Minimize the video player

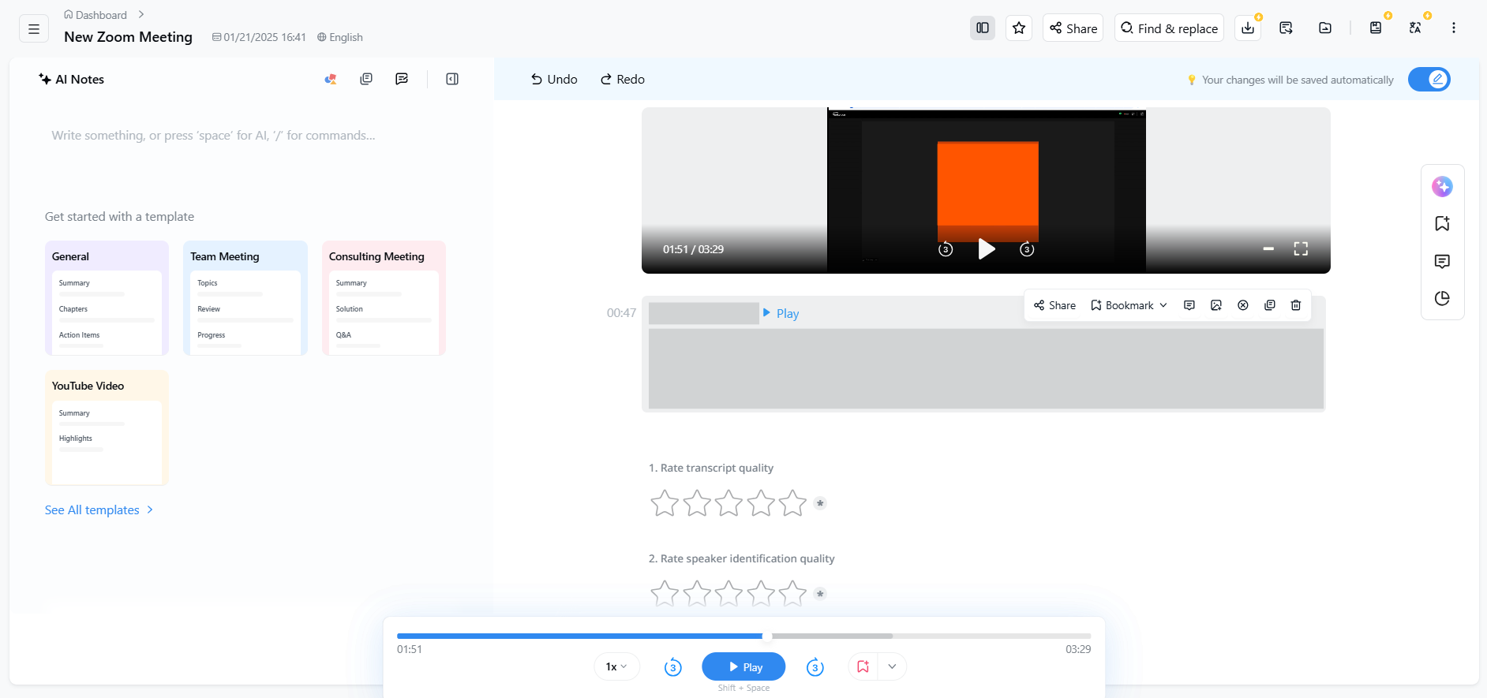(x=1268, y=249)
